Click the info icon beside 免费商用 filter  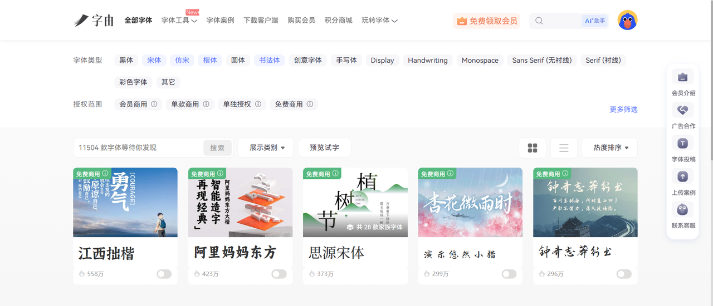(x=310, y=104)
